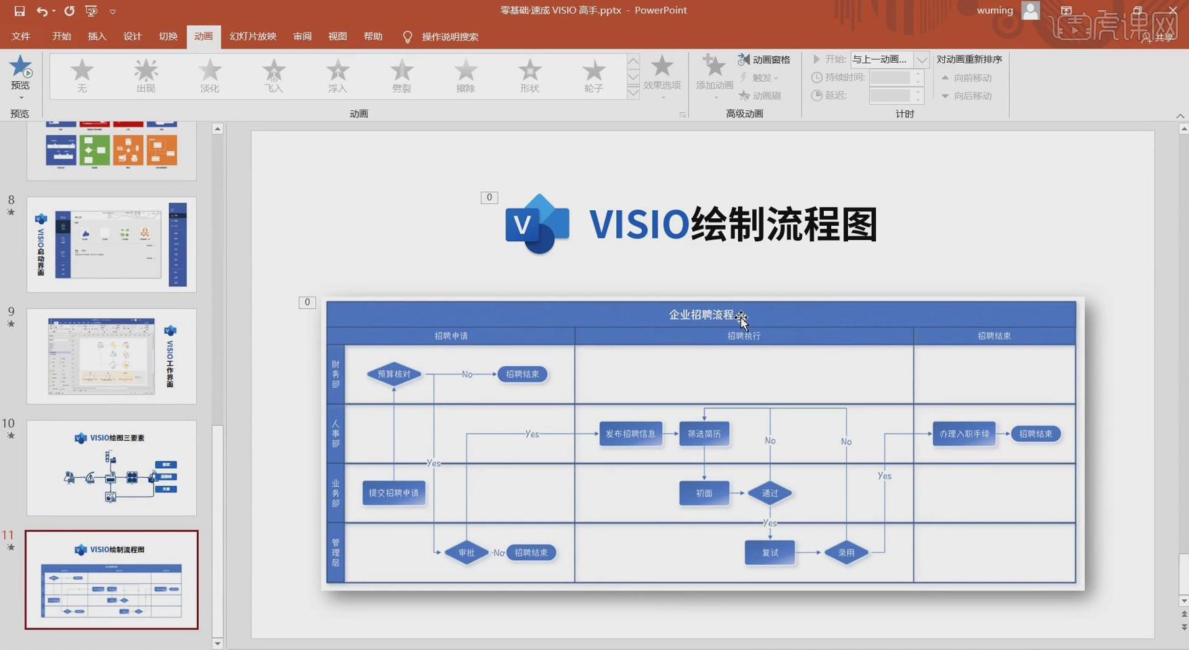The height and width of the screenshot is (650, 1189).
Task: Click Add Animation (添加动画) button
Action: (714, 77)
